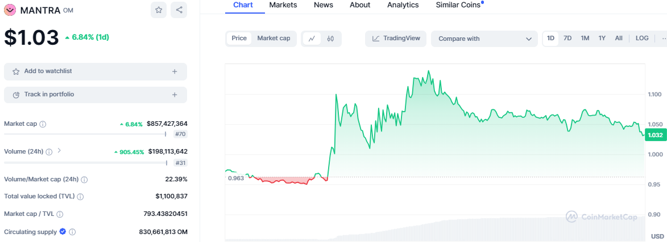Select the All time range
Viewport: 667px width, 242px height.
[x=619, y=38]
